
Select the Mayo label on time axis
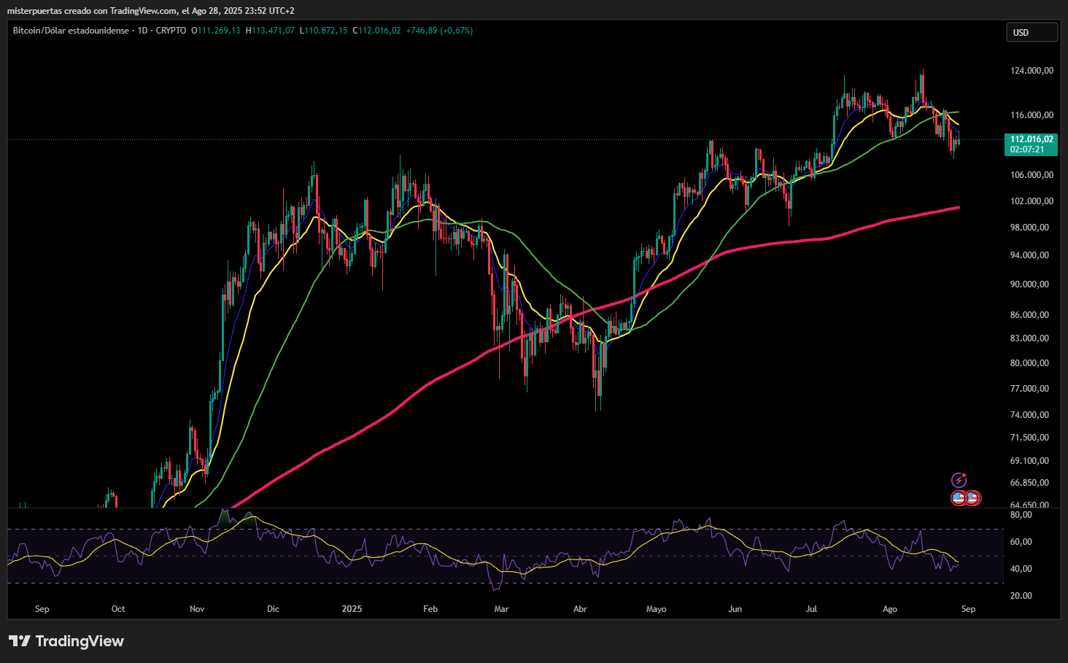tap(656, 609)
